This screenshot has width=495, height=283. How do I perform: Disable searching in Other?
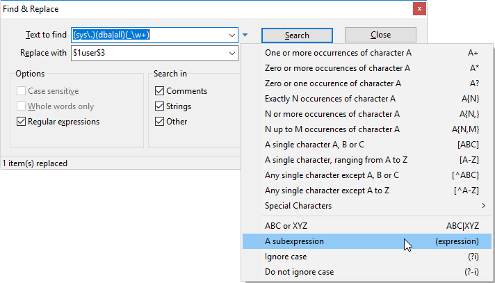(160, 122)
